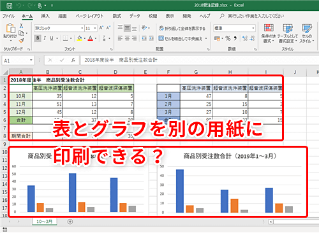
Task: Click wrap text button (折り返して全体を表示する)
Action: pos(182,29)
